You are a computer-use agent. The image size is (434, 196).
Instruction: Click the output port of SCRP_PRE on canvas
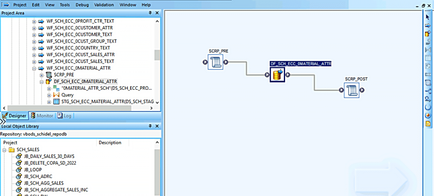tap(226, 62)
